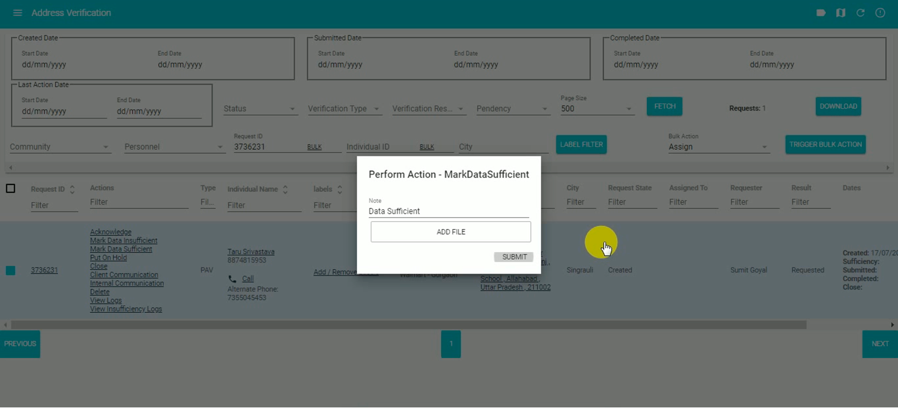
Task: Sort by Request ID column arrows
Action: pos(72,189)
